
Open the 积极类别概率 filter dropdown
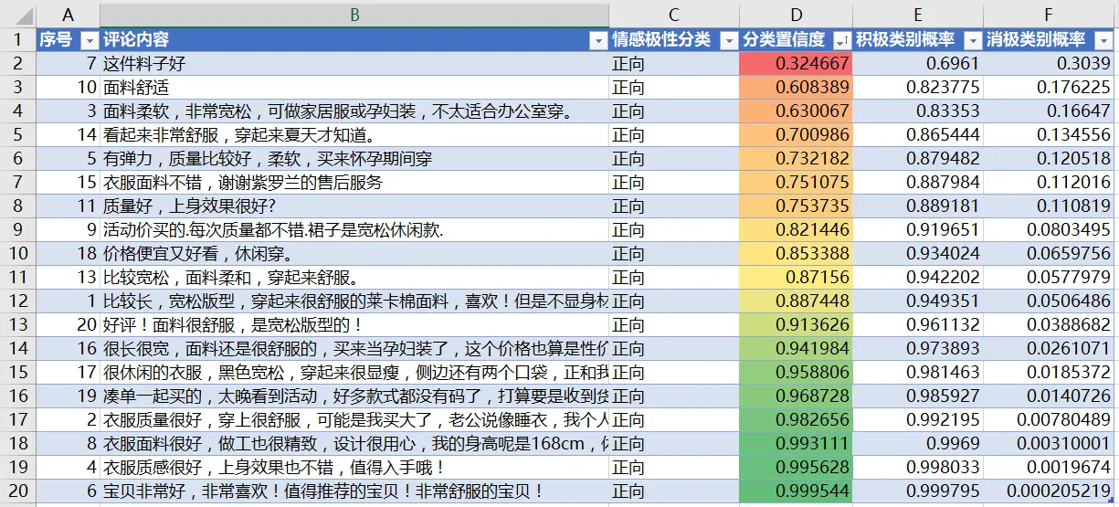click(973, 40)
